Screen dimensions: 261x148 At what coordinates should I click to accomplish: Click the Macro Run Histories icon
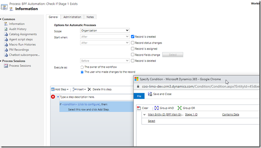[6, 44]
